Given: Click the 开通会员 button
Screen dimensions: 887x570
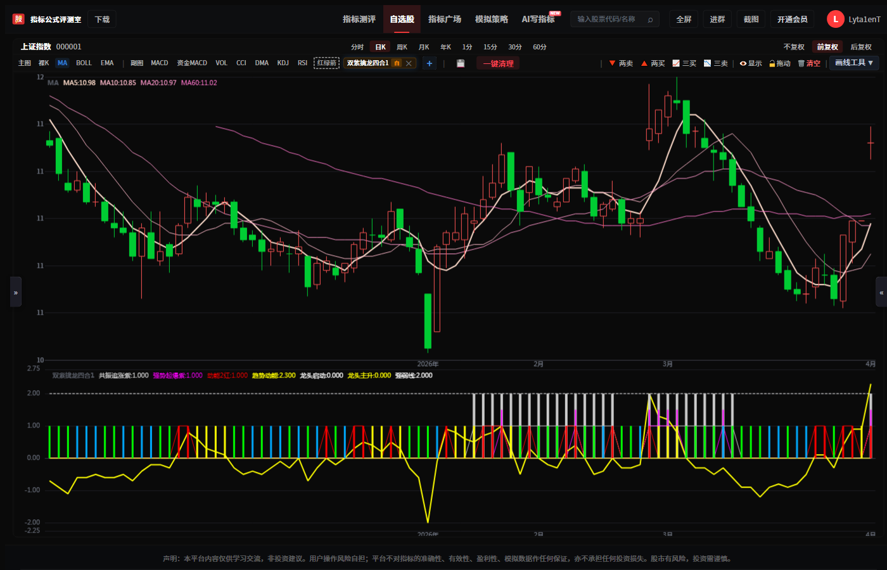Looking at the screenshot, I should pos(793,20).
